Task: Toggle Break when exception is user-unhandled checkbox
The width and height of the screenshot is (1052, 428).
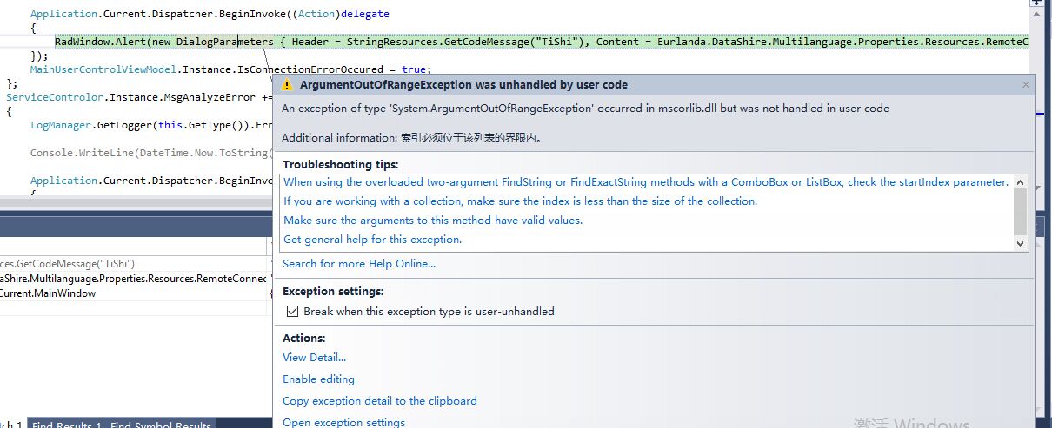Action: [x=292, y=312]
